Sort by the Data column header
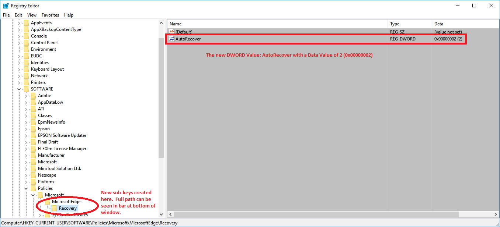 pos(465,24)
